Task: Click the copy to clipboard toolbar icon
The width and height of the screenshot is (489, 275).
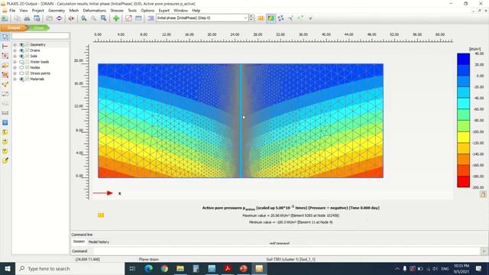Action: pyautogui.click(x=18, y=18)
